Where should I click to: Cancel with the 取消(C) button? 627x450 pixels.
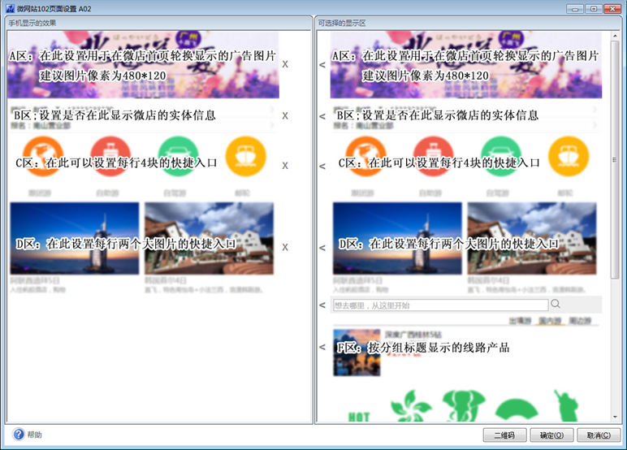[x=599, y=435]
